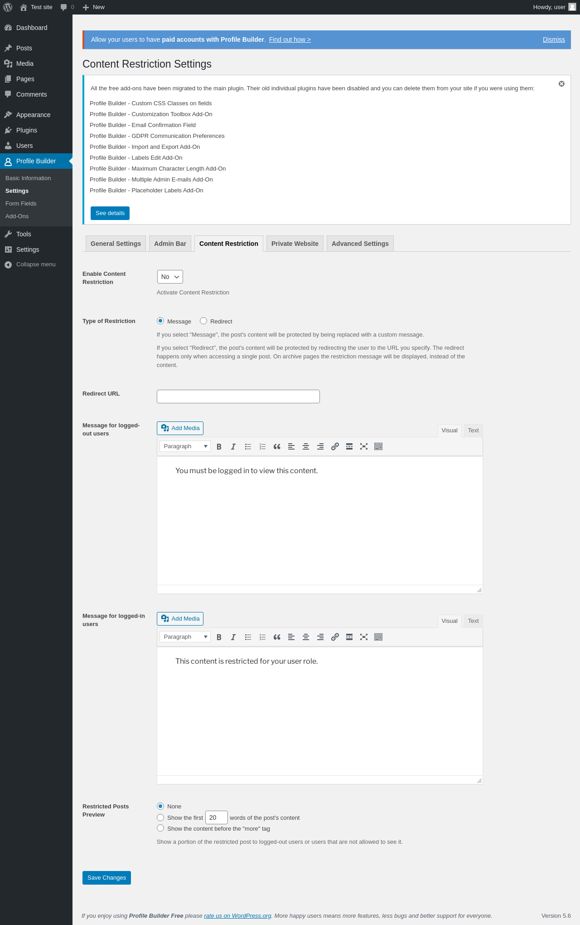Visit Test site from the admin bar
The height and width of the screenshot is (925, 580).
36,7
